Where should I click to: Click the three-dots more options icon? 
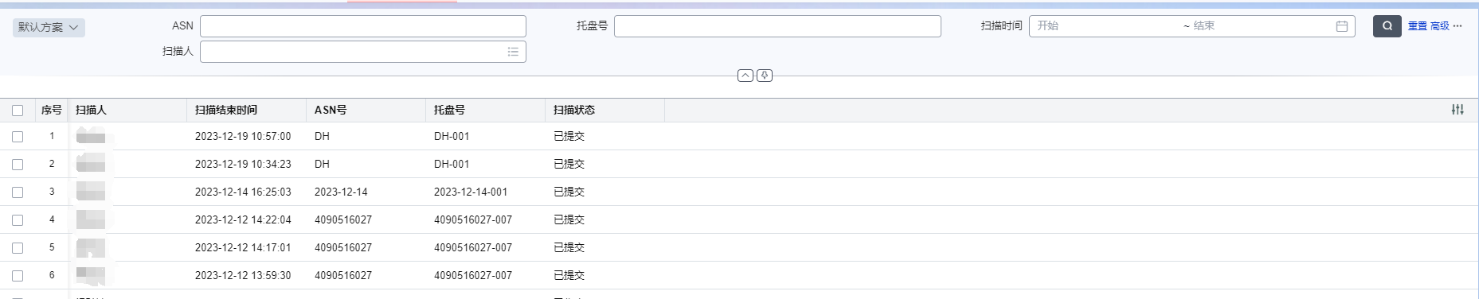tap(1457, 26)
